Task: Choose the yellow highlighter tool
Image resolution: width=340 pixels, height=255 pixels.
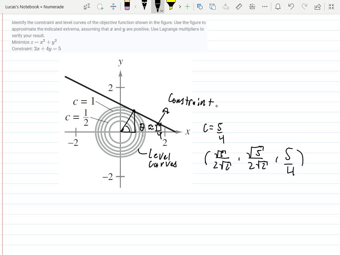Action: coord(172,6)
